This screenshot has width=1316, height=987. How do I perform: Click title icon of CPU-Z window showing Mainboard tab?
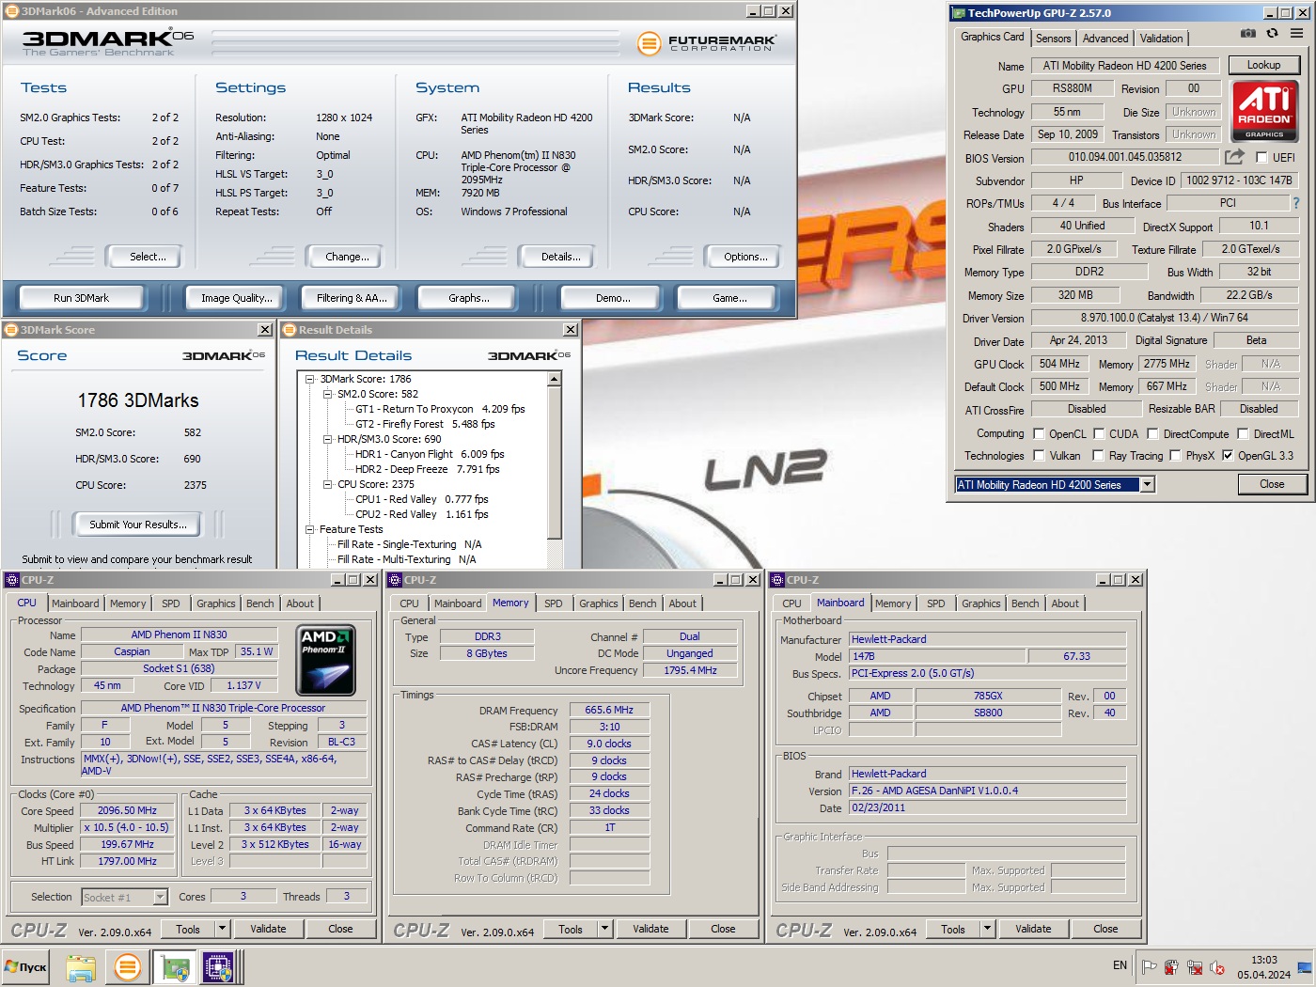click(x=777, y=580)
